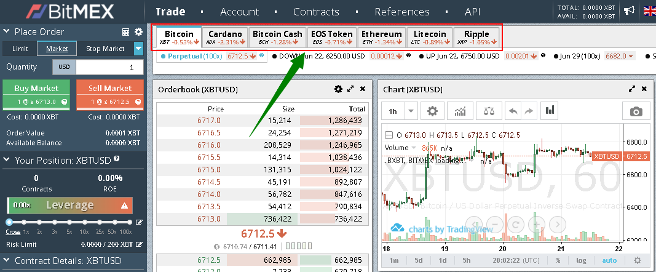The image size is (656, 272).
Task: Click Sell Market help question mark
Action: (x=138, y=102)
